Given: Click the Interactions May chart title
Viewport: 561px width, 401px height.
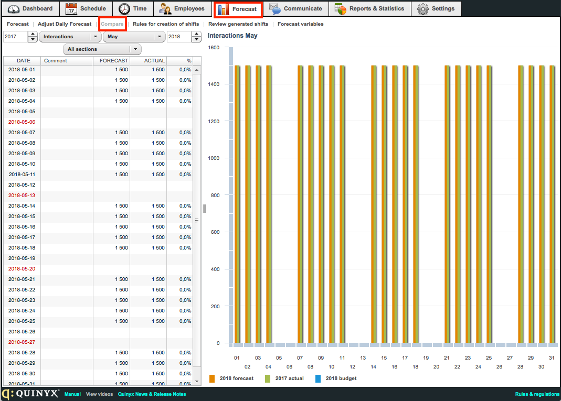Looking at the screenshot, I should [232, 36].
